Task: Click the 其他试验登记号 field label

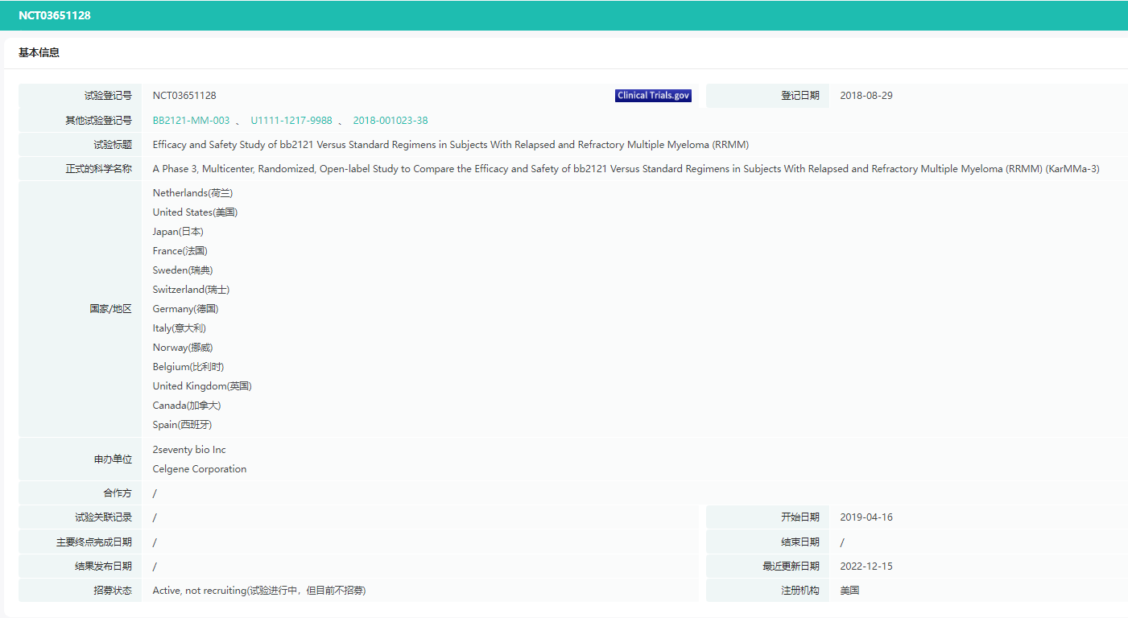Action: coord(98,121)
